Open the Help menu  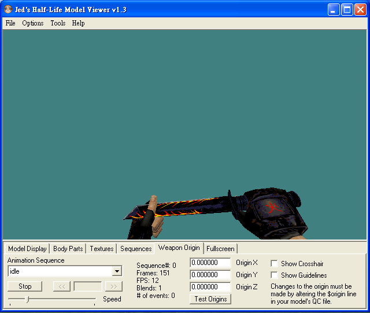tap(79, 23)
